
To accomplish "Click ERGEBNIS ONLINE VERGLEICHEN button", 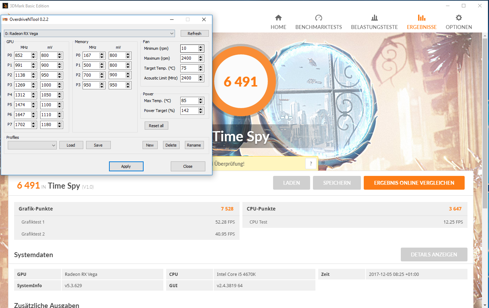I will click(414, 183).
